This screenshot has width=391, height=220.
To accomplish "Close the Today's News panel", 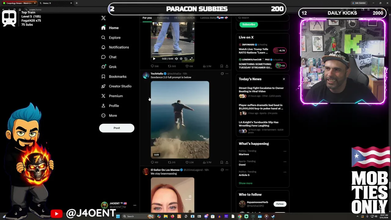I will tap(284, 79).
